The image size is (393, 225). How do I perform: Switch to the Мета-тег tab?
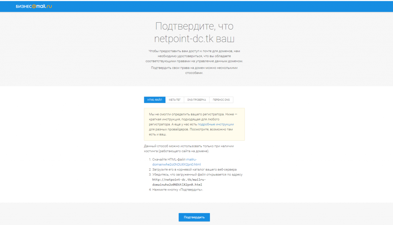click(x=175, y=100)
